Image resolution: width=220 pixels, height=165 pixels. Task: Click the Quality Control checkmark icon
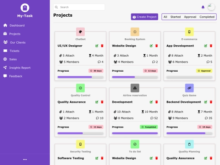point(80,88)
